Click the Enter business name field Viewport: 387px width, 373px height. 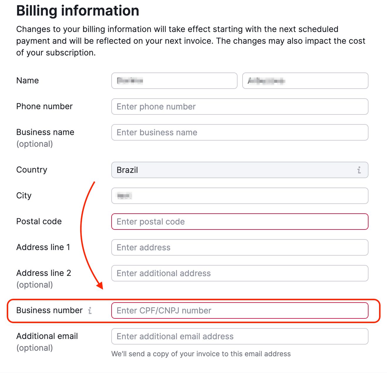[x=240, y=132]
